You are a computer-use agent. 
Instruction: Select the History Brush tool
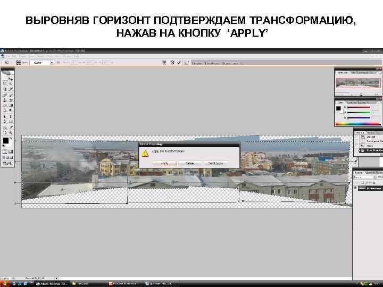[x=11, y=100]
